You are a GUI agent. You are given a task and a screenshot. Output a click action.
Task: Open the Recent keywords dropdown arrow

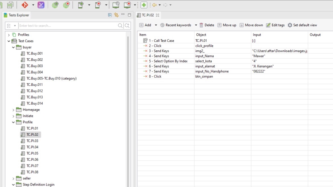[x=196, y=25]
